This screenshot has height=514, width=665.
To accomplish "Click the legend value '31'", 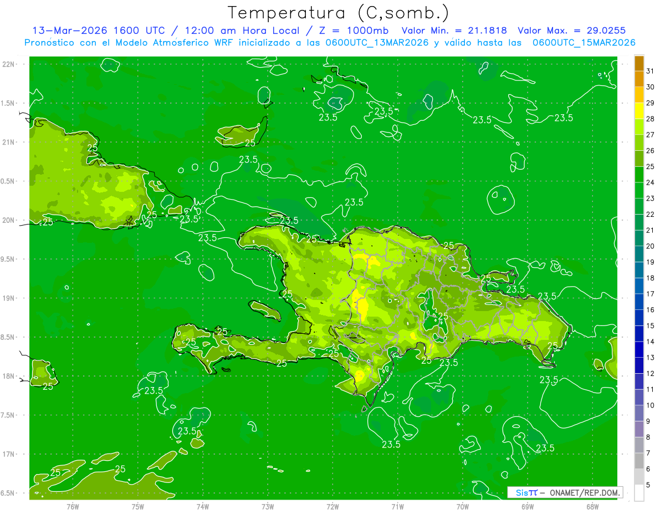I will click(651, 71).
